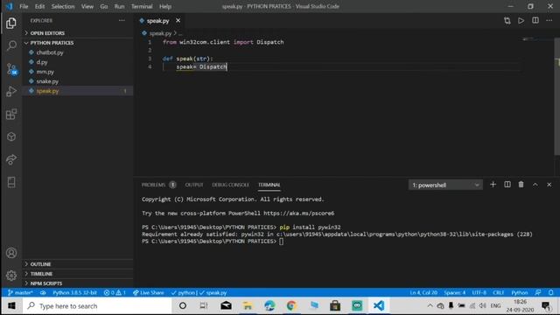
Task: Click the feedback icon in status bar
Action: (538, 292)
